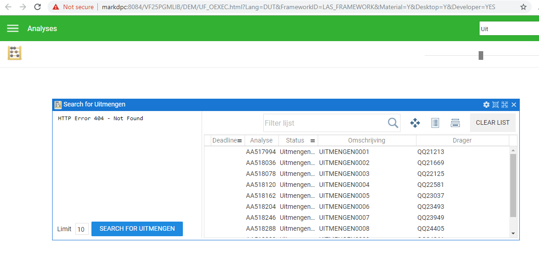Go forward in browser history
Screen dimensions: 539x265
[23, 7]
